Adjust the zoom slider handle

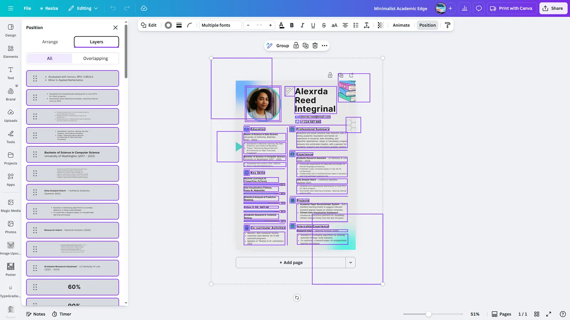pos(429,314)
